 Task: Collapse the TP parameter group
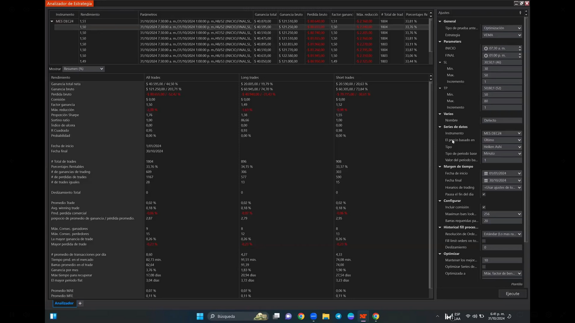[440, 88]
